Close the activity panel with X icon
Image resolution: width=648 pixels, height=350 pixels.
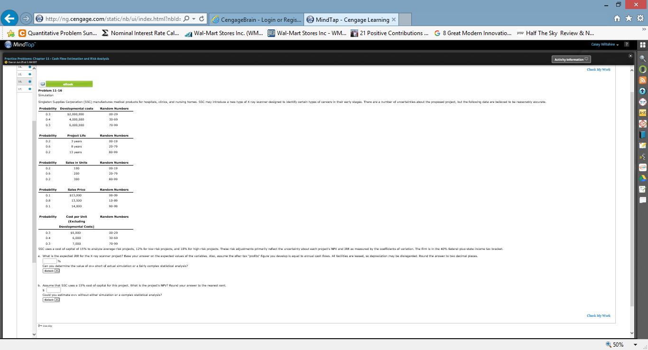tap(631, 56)
